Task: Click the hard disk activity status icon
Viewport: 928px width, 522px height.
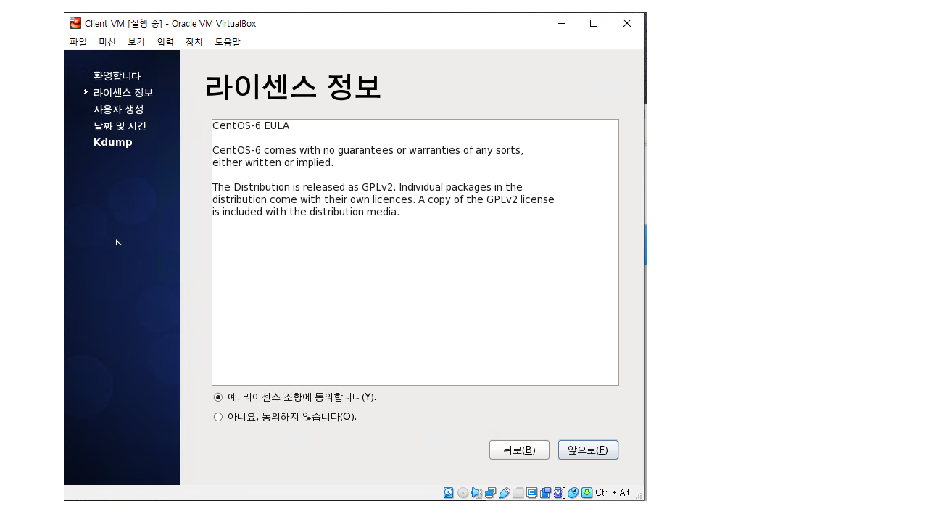Action: (x=449, y=493)
